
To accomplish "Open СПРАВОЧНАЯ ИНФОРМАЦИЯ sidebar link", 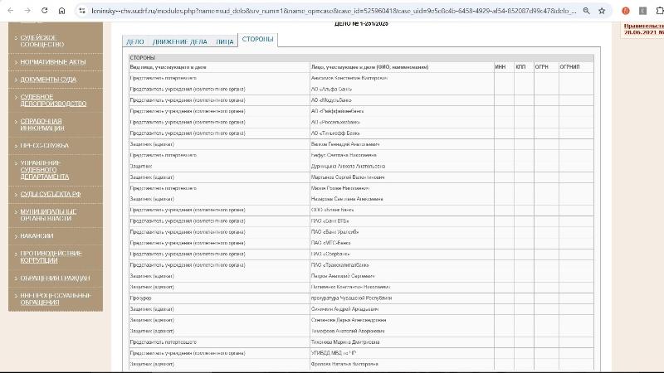I will 42,124.
